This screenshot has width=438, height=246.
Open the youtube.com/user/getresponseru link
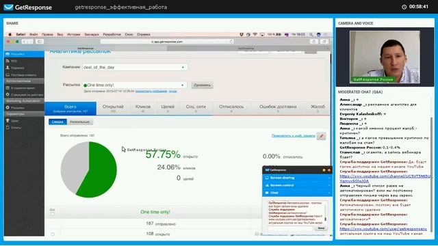click(x=383, y=229)
